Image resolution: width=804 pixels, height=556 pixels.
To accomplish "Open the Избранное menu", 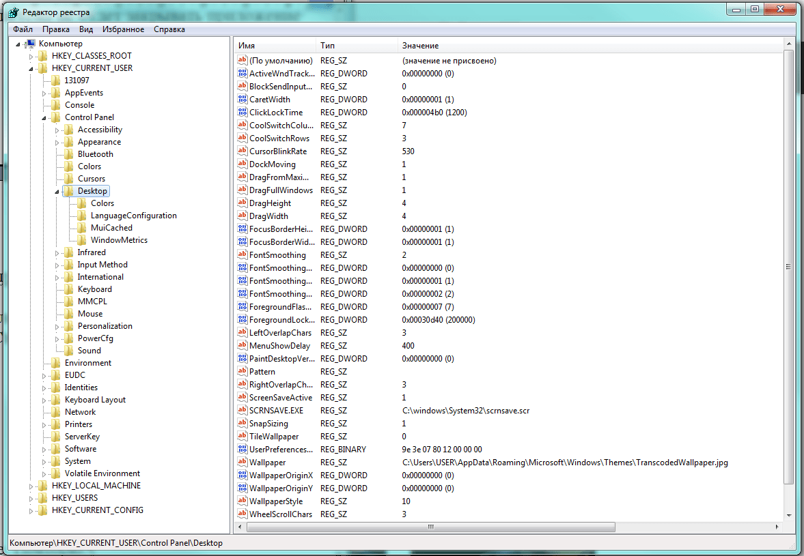I will point(123,29).
